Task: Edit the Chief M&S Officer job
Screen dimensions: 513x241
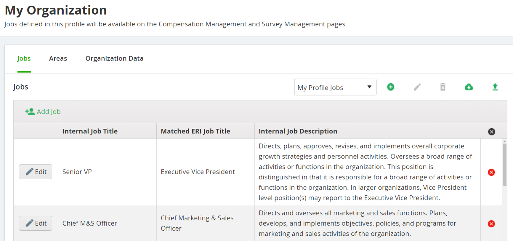Action: 36,223
